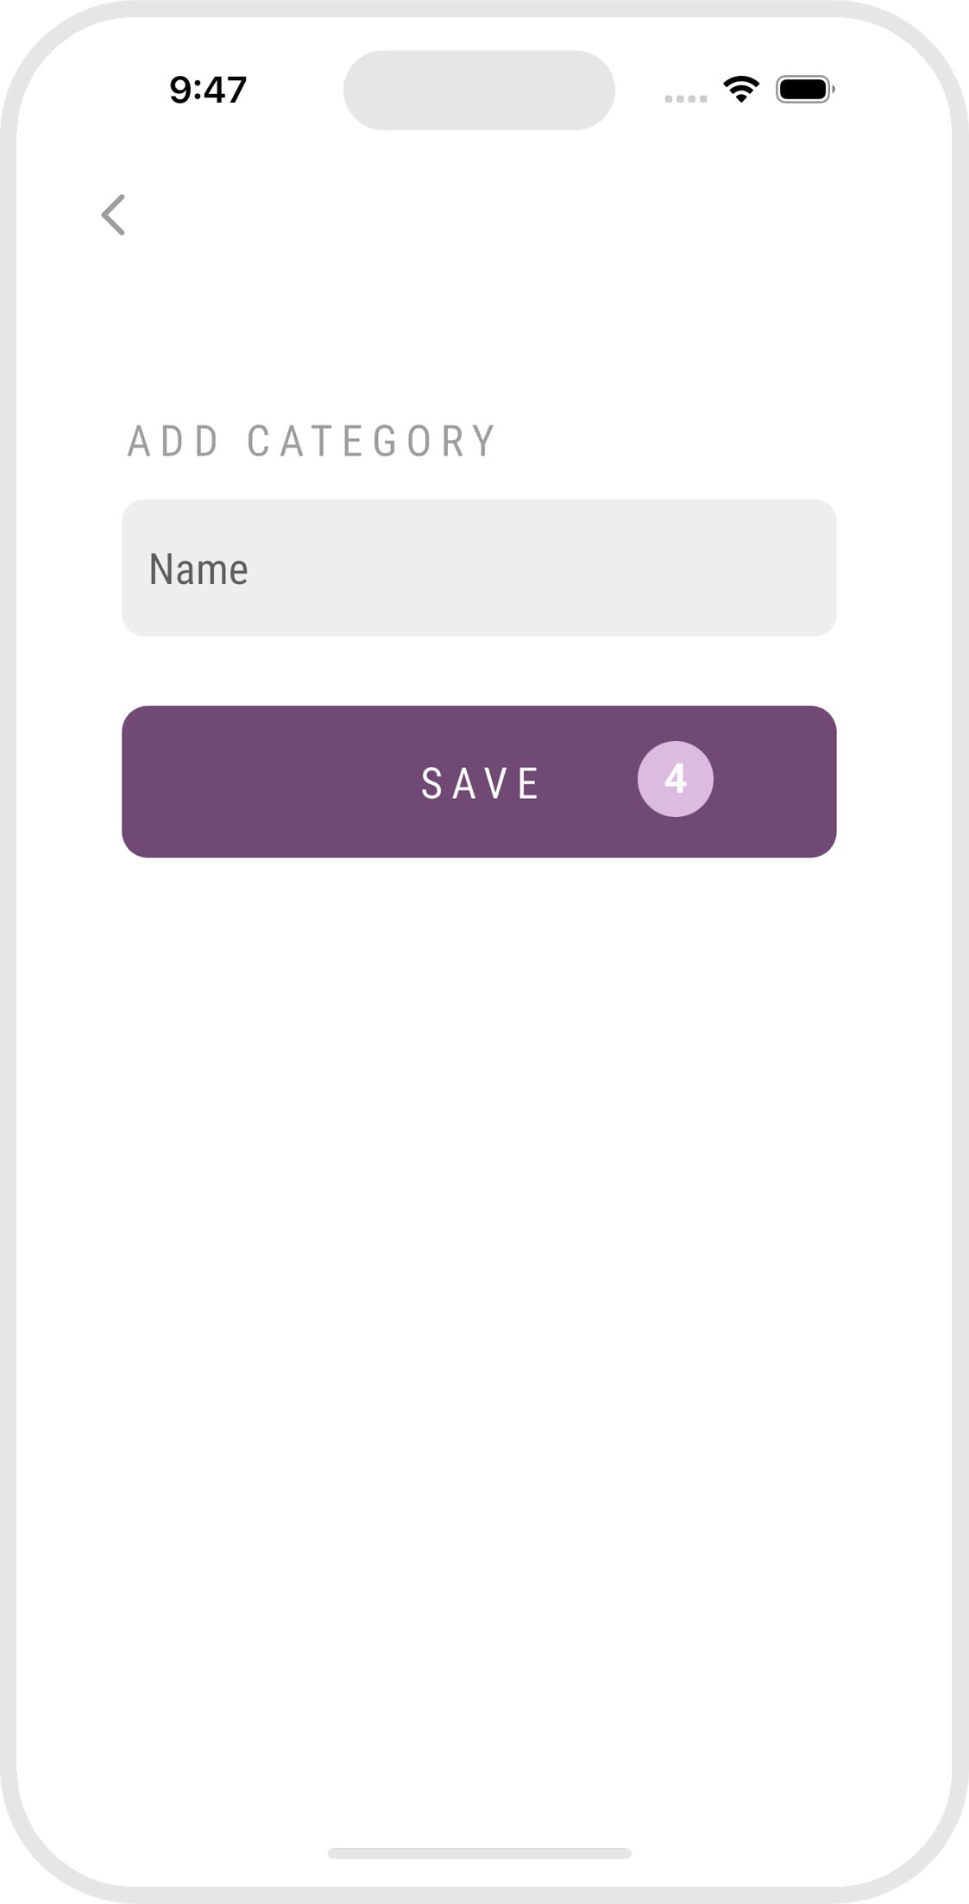Click the 9:47 clock in status bar

coord(208,90)
